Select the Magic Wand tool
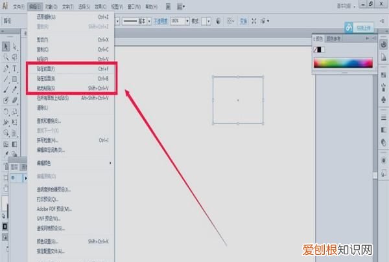 (6, 57)
